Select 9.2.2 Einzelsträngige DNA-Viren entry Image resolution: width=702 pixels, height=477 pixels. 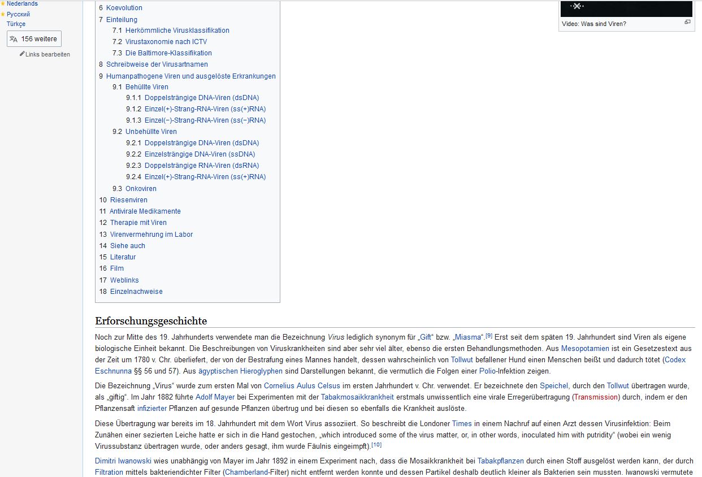pyautogui.click(x=200, y=154)
